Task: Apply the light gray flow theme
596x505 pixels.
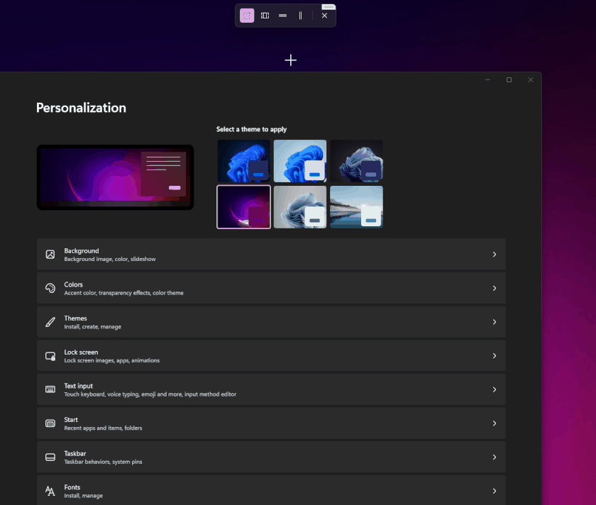Action: [x=300, y=207]
